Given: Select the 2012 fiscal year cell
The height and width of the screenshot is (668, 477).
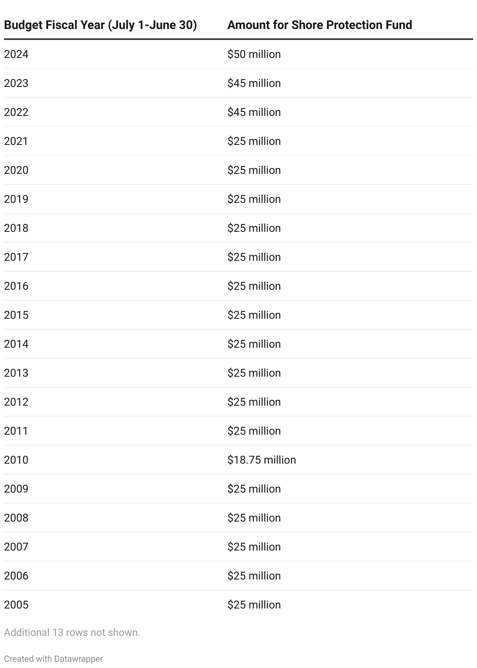Looking at the screenshot, I should point(16,402).
